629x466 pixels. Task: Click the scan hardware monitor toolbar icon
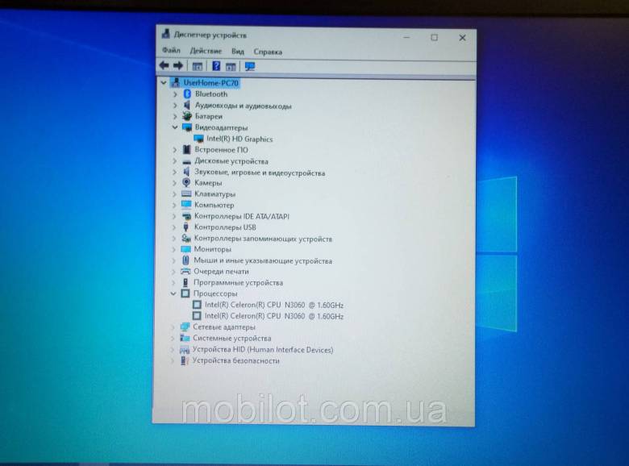(250, 66)
